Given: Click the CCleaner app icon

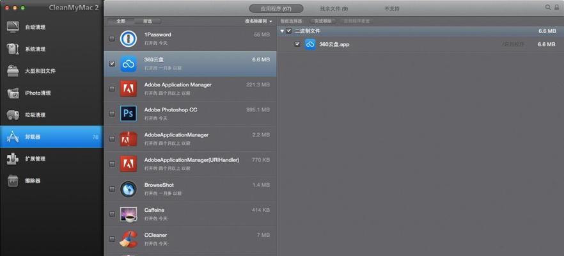Looking at the screenshot, I should point(129,239).
